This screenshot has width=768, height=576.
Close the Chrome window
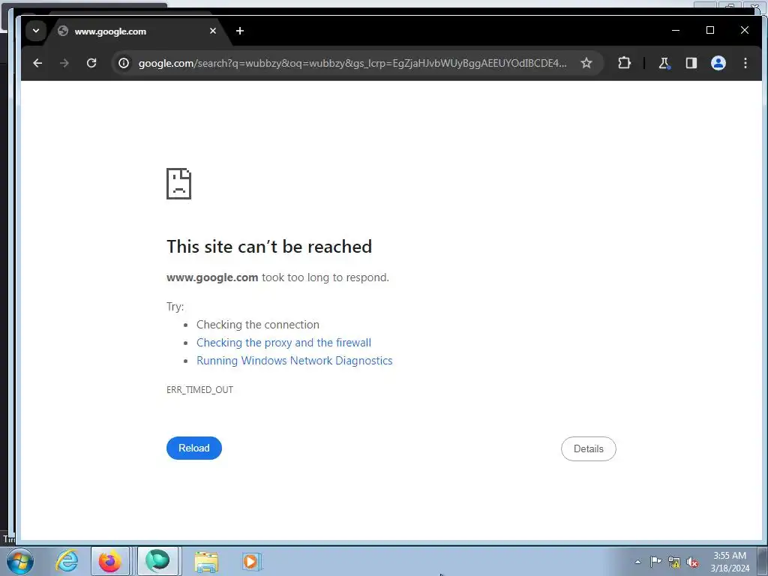pos(745,30)
